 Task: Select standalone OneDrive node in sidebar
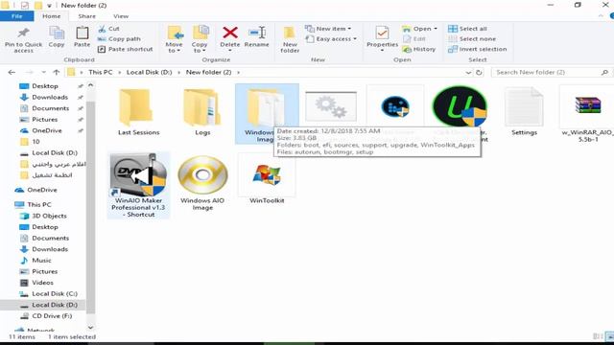[x=42, y=190]
